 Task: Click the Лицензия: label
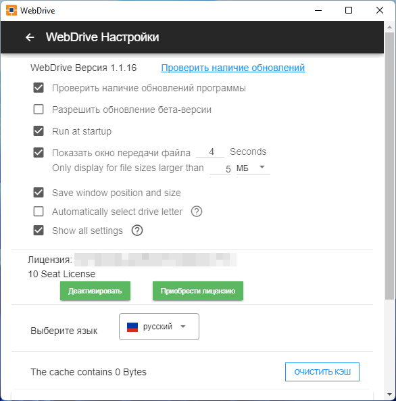point(50,260)
